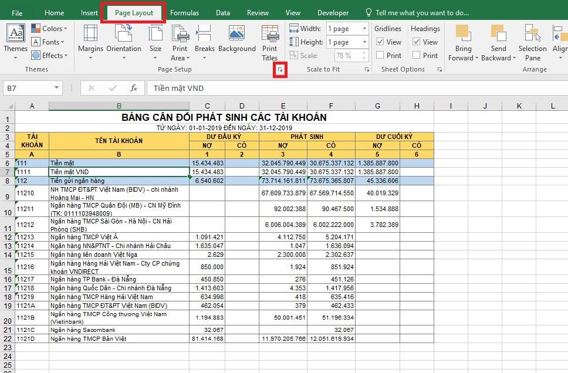Screen dimensions: 568x373
Task: Enable Gridlines Print checkbox
Action: 380,56
